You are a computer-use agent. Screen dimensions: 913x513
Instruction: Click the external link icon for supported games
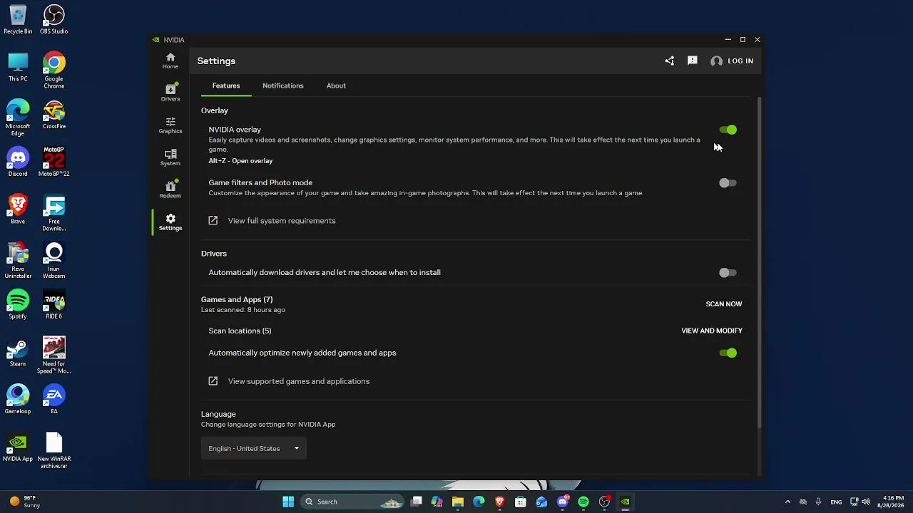213,381
